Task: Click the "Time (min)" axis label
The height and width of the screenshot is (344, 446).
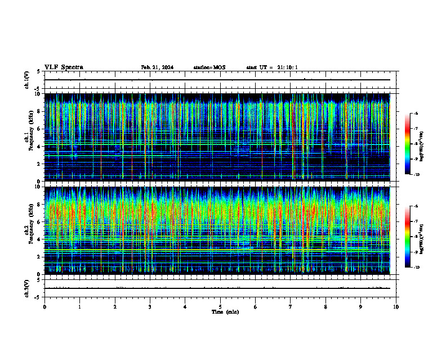Action: pyautogui.click(x=225, y=312)
